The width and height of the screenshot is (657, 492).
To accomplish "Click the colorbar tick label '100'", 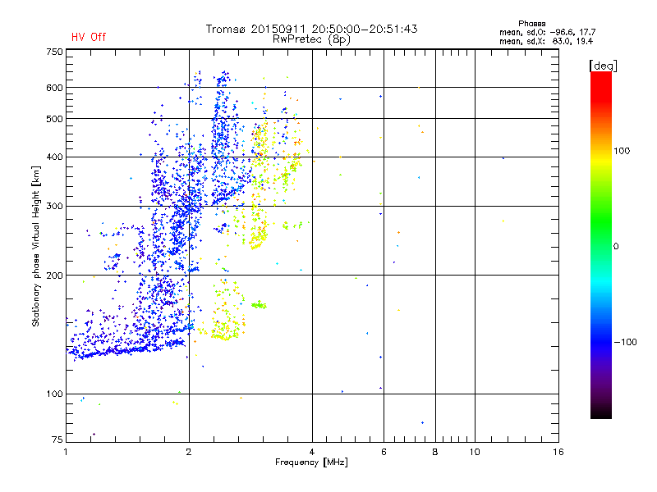I will [622, 151].
